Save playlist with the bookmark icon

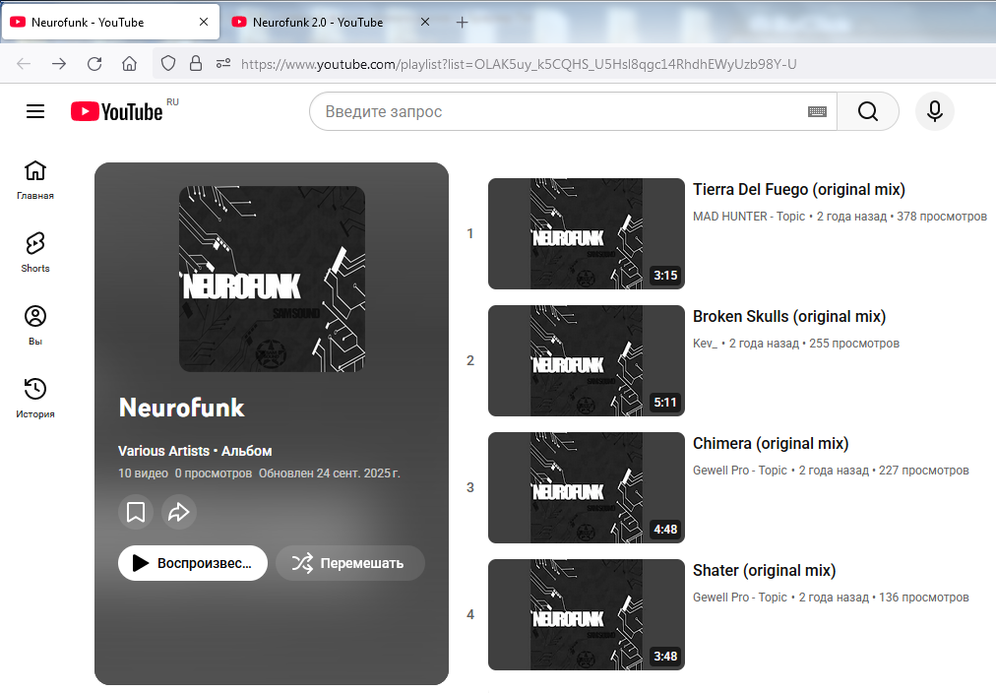[x=136, y=512]
